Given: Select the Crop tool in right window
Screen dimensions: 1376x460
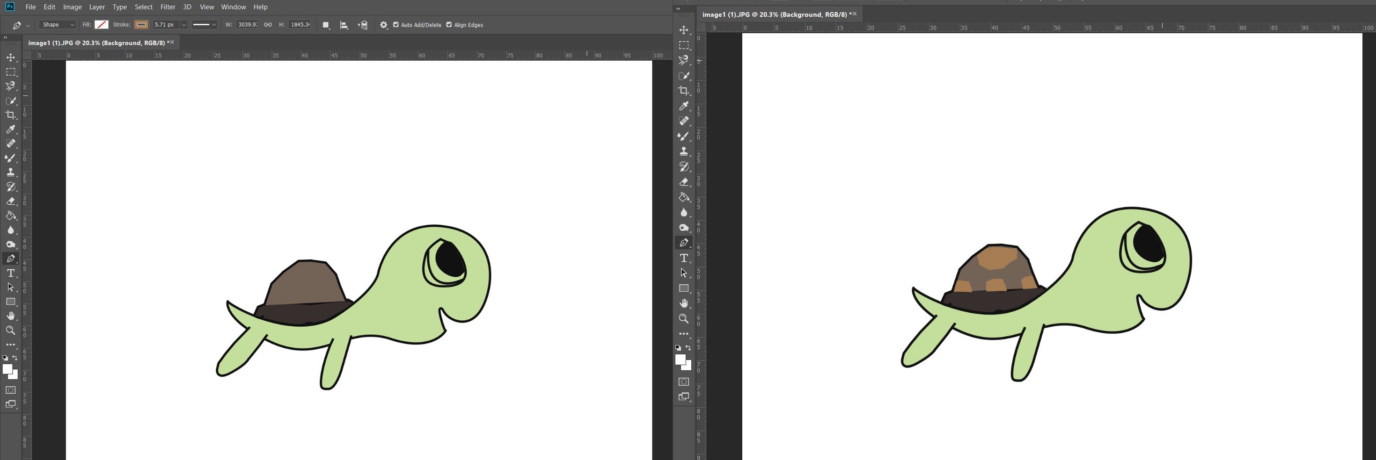Looking at the screenshot, I should click(684, 91).
